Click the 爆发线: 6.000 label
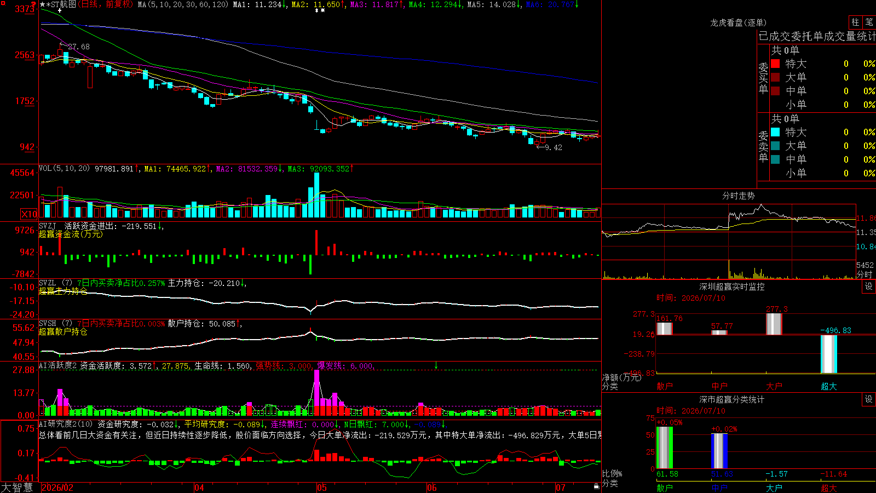The image size is (876, 493). [x=344, y=366]
